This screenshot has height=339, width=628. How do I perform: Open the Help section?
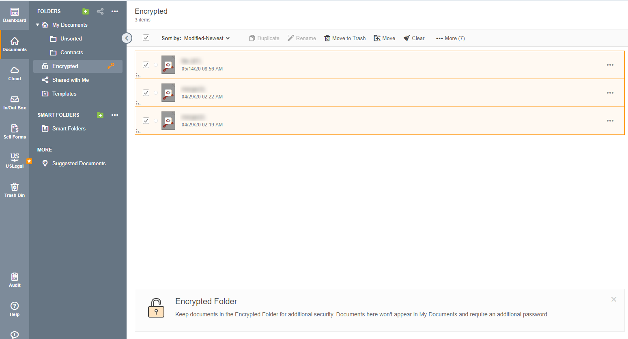pyautogui.click(x=15, y=309)
